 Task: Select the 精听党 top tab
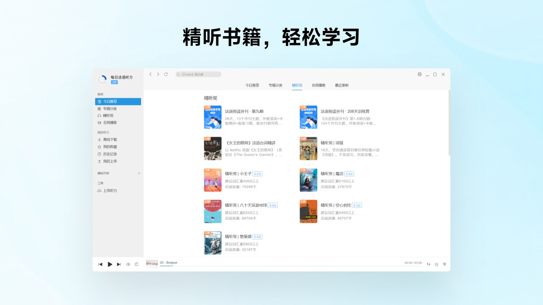[x=297, y=85]
